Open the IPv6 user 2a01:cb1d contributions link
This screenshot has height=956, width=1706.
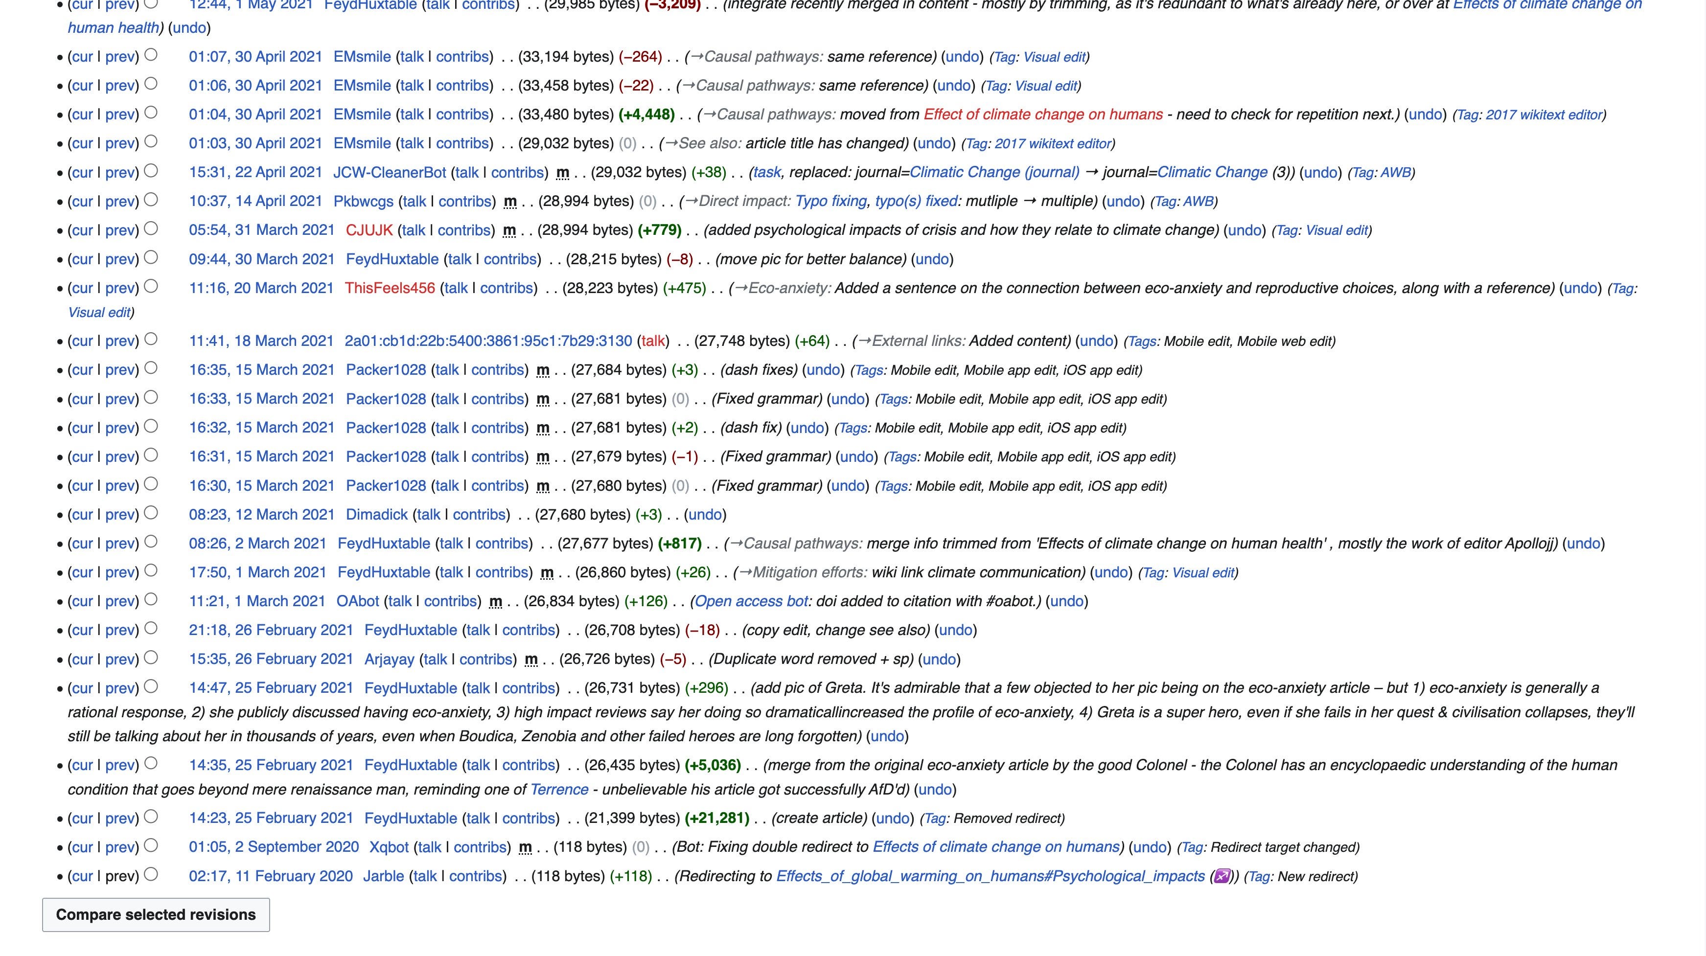click(x=488, y=341)
